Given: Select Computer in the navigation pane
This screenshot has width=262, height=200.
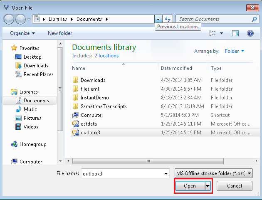Looking at the screenshot, I should 31,162.
